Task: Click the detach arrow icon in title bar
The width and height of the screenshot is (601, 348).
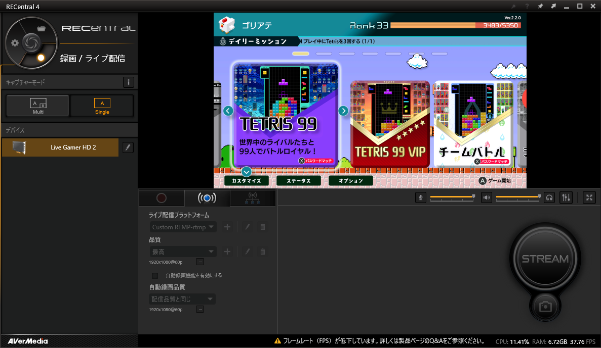Action: [x=553, y=6]
